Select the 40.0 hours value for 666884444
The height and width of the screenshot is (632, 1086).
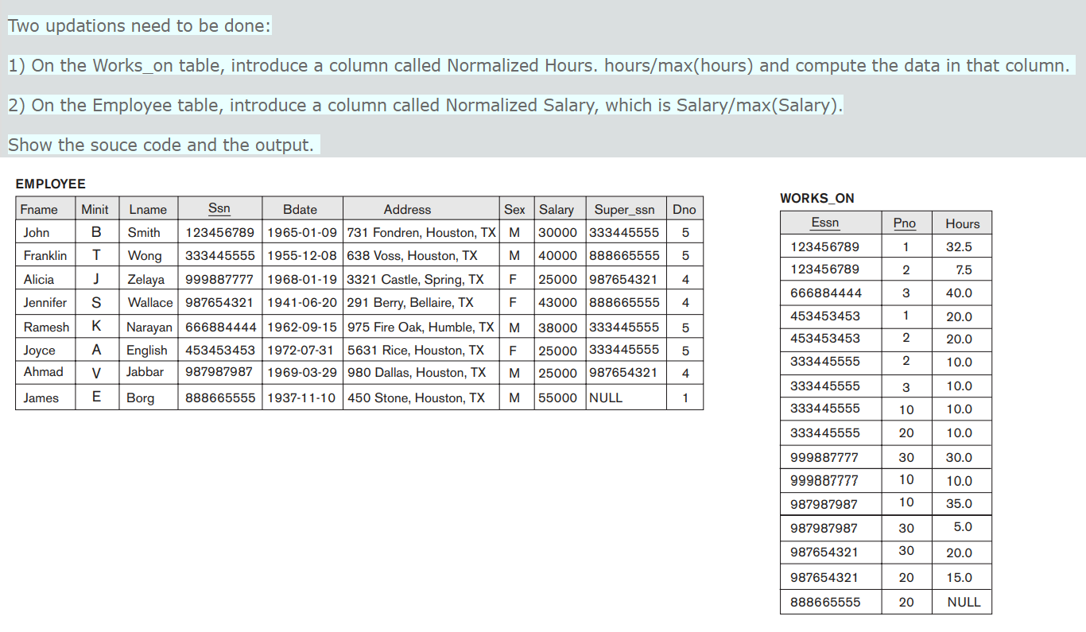(962, 293)
